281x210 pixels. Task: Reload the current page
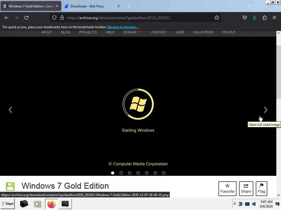pyautogui.click(x=26, y=18)
